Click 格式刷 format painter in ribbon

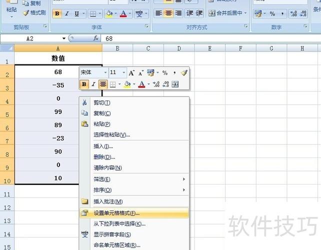(x=34, y=12)
